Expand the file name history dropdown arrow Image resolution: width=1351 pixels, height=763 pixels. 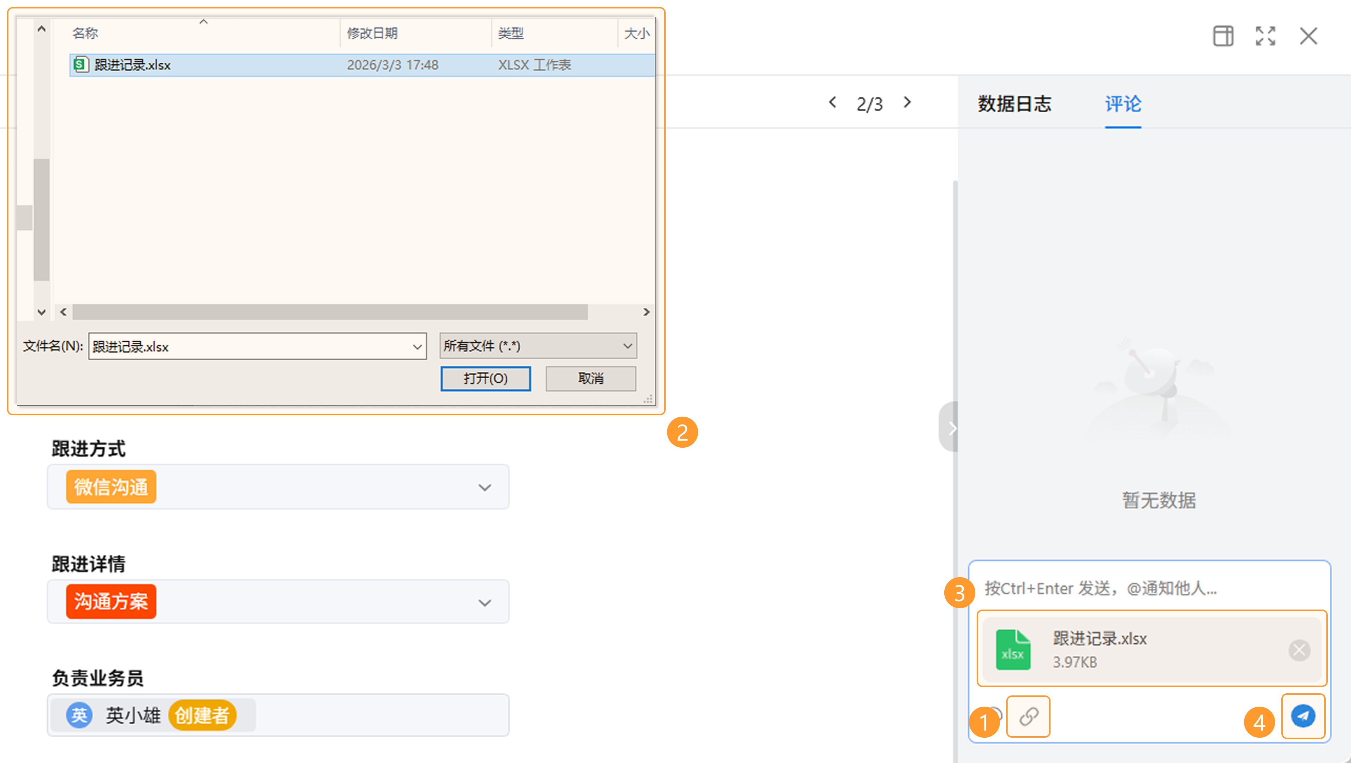tap(418, 347)
